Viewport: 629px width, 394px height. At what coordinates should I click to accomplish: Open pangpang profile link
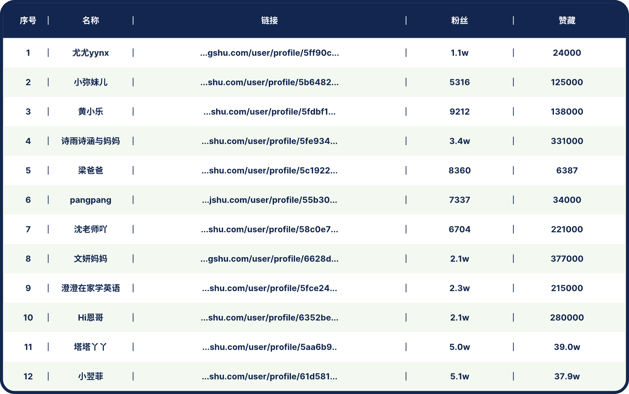[x=269, y=200]
